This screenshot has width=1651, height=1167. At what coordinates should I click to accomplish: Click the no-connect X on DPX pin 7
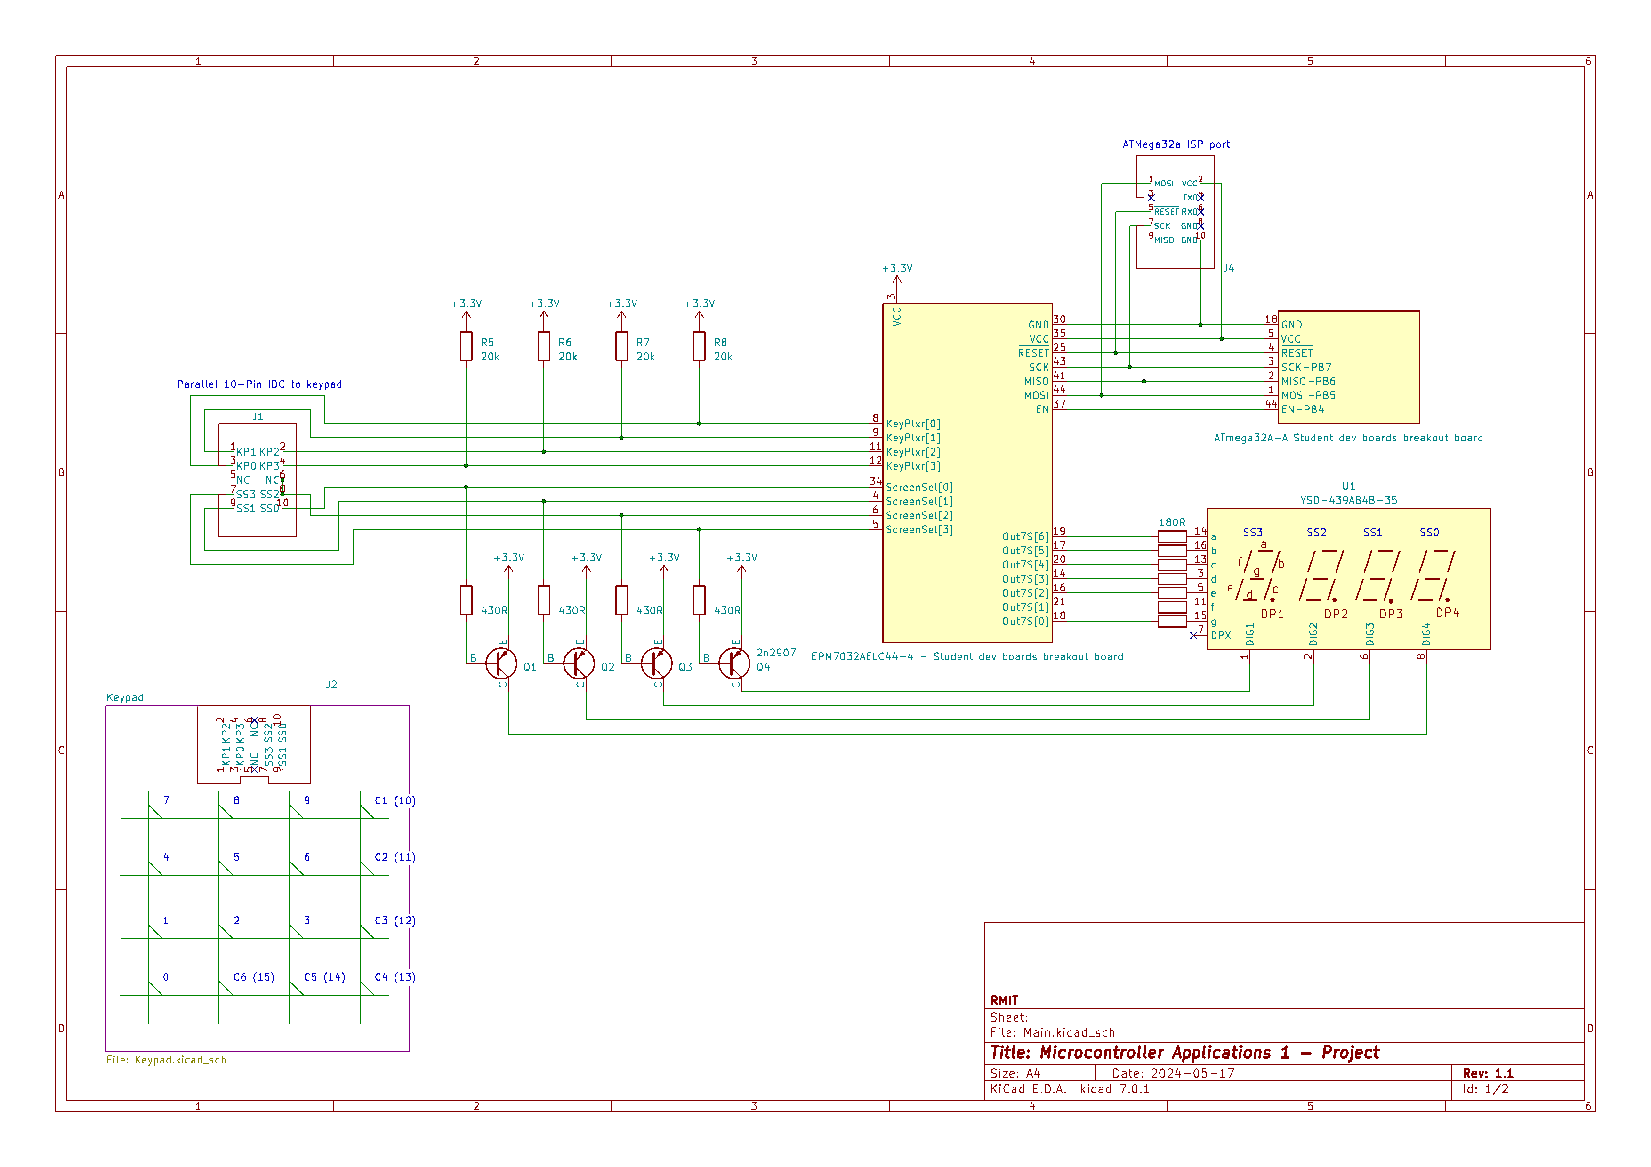point(1194,635)
